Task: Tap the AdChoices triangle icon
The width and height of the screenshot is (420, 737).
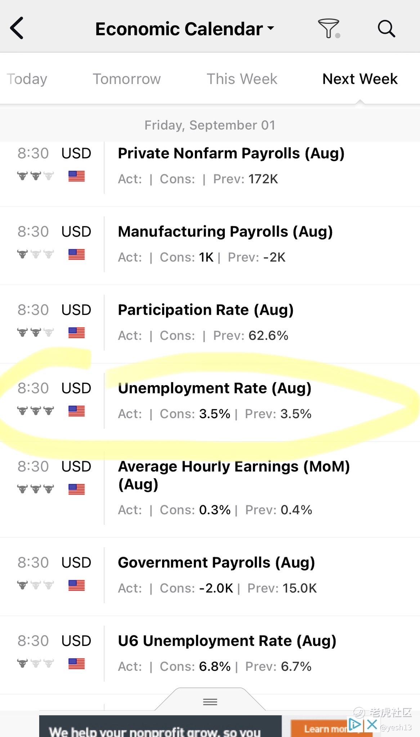Action: coord(354,724)
